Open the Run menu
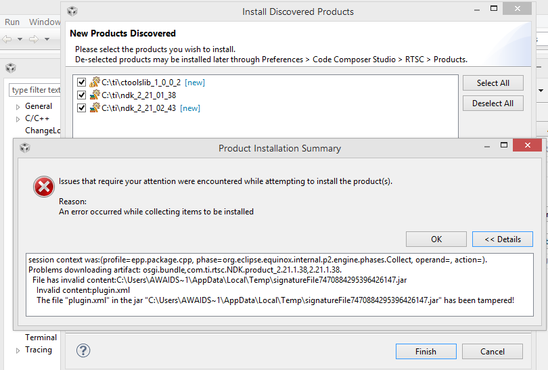The height and width of the screenshot is (370, 548). click(x=12, y=22)
